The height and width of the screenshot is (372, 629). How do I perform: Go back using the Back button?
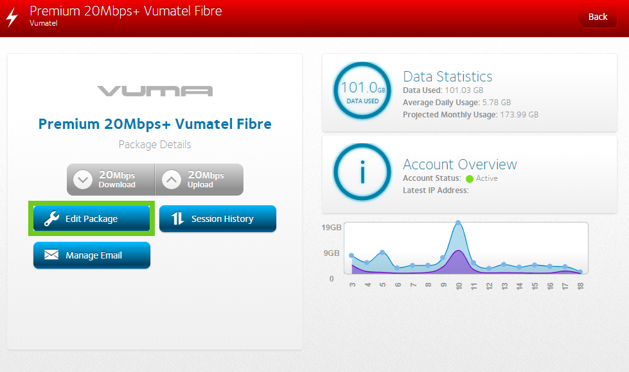point(597,17)
